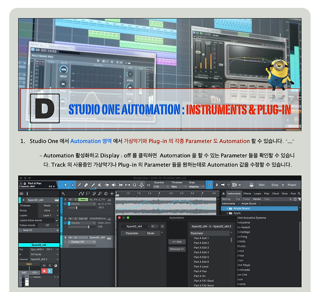Open the marker flag track
The image size is (319, 292).
click(x=88, y=194)
